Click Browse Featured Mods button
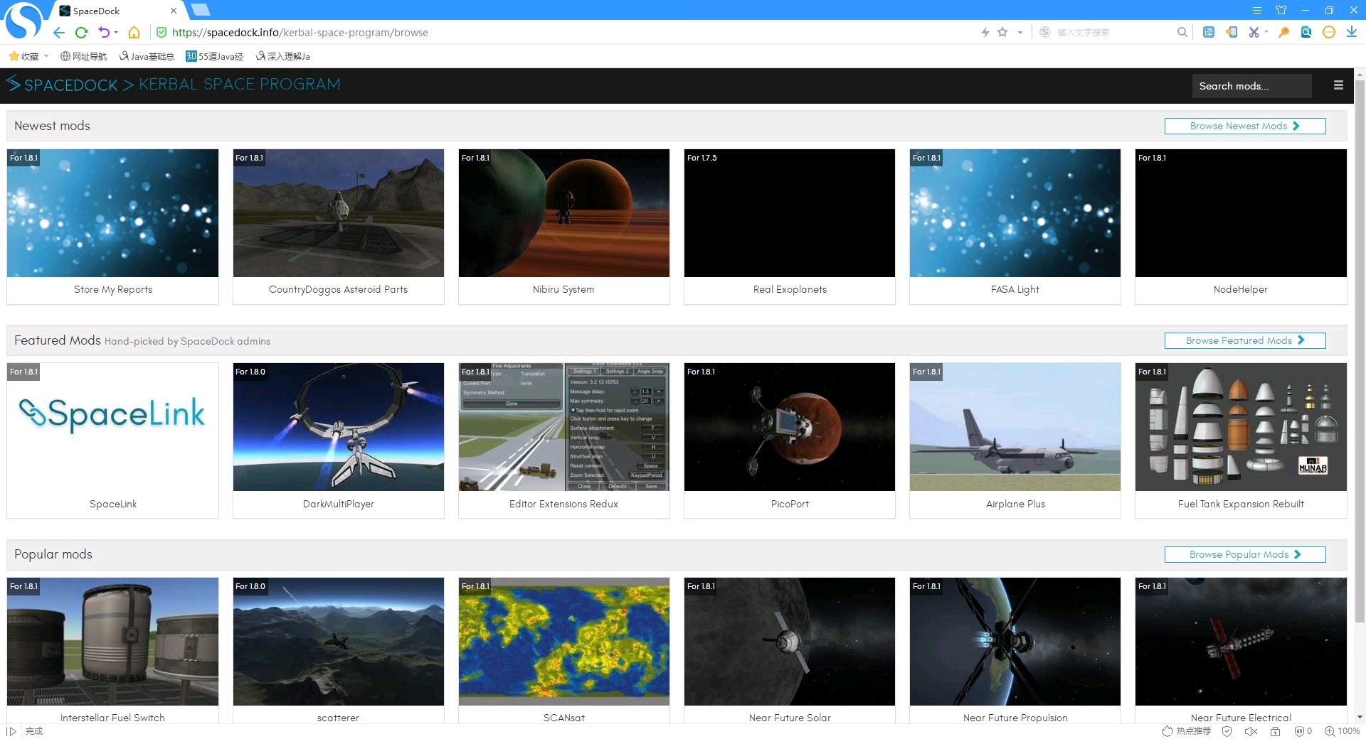This screenshot has width=1366, height=739. click(1245, 340)
